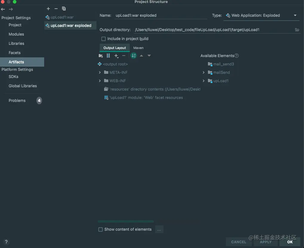
Task: Move selected layout element up
Action: tap(141, 56)
